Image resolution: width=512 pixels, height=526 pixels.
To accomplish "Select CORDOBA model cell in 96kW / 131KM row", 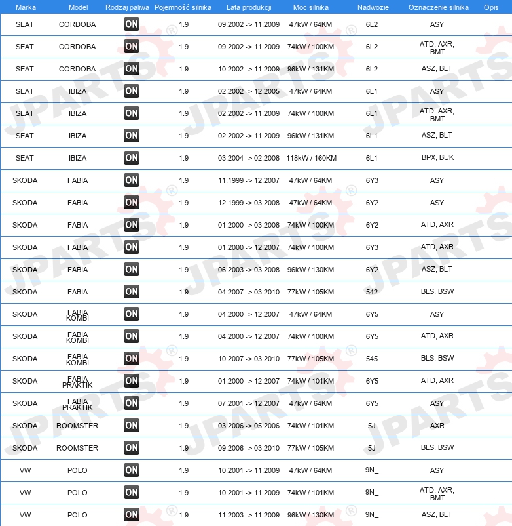I will click(77, 69).
